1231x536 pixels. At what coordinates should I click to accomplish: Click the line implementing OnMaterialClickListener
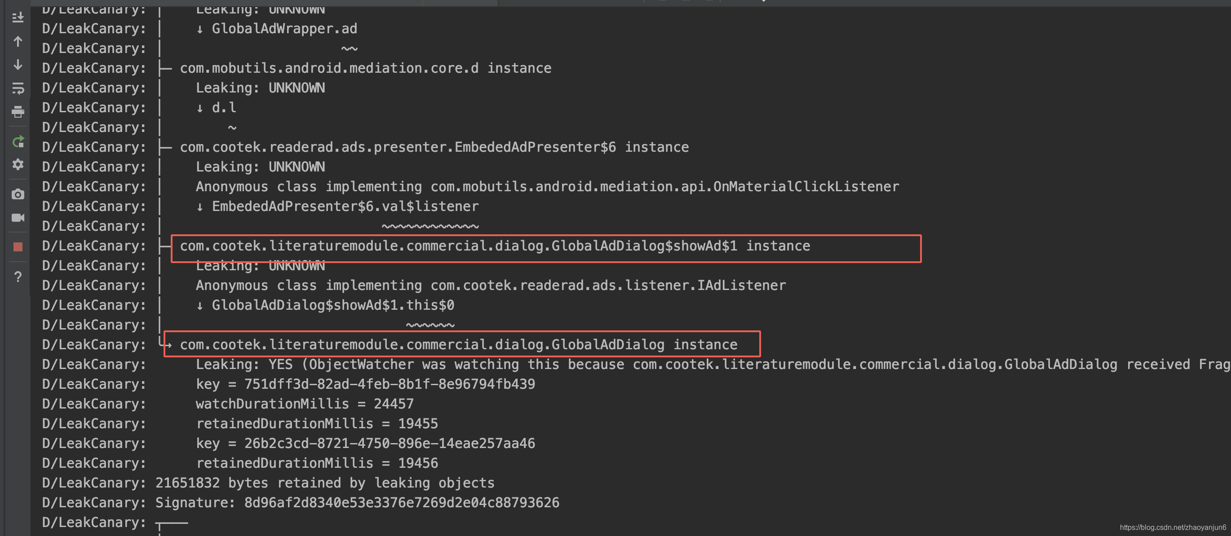(x=547, y=187)
